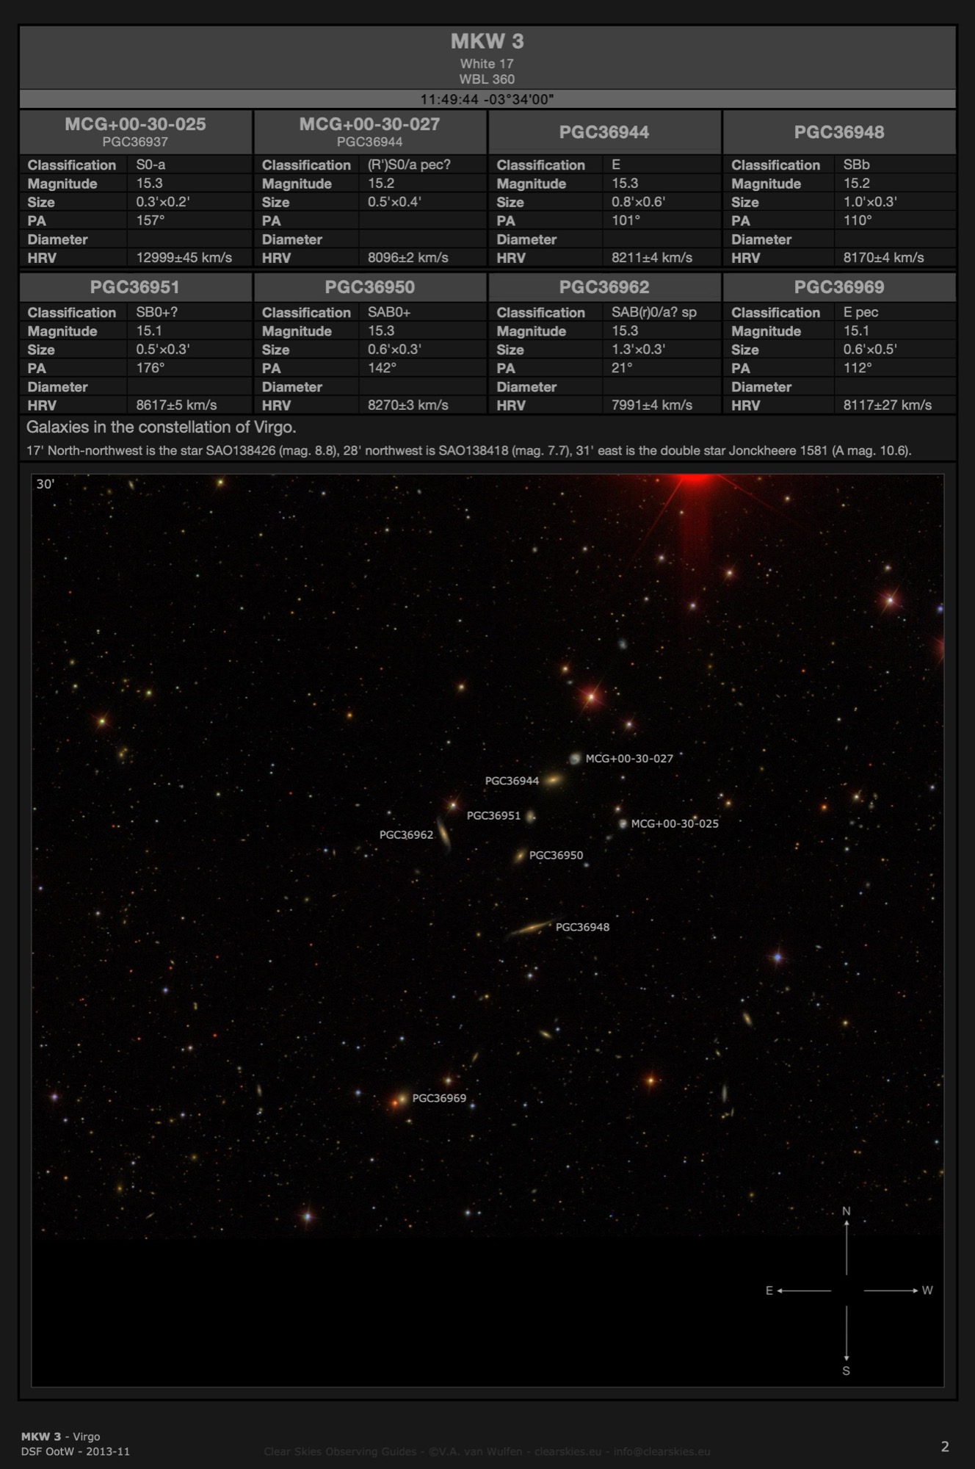Select the MCG+00-30-025 label in the sky image
Image resolution: width=975 pixels, height=1469 pixels.
coord(675,823)
